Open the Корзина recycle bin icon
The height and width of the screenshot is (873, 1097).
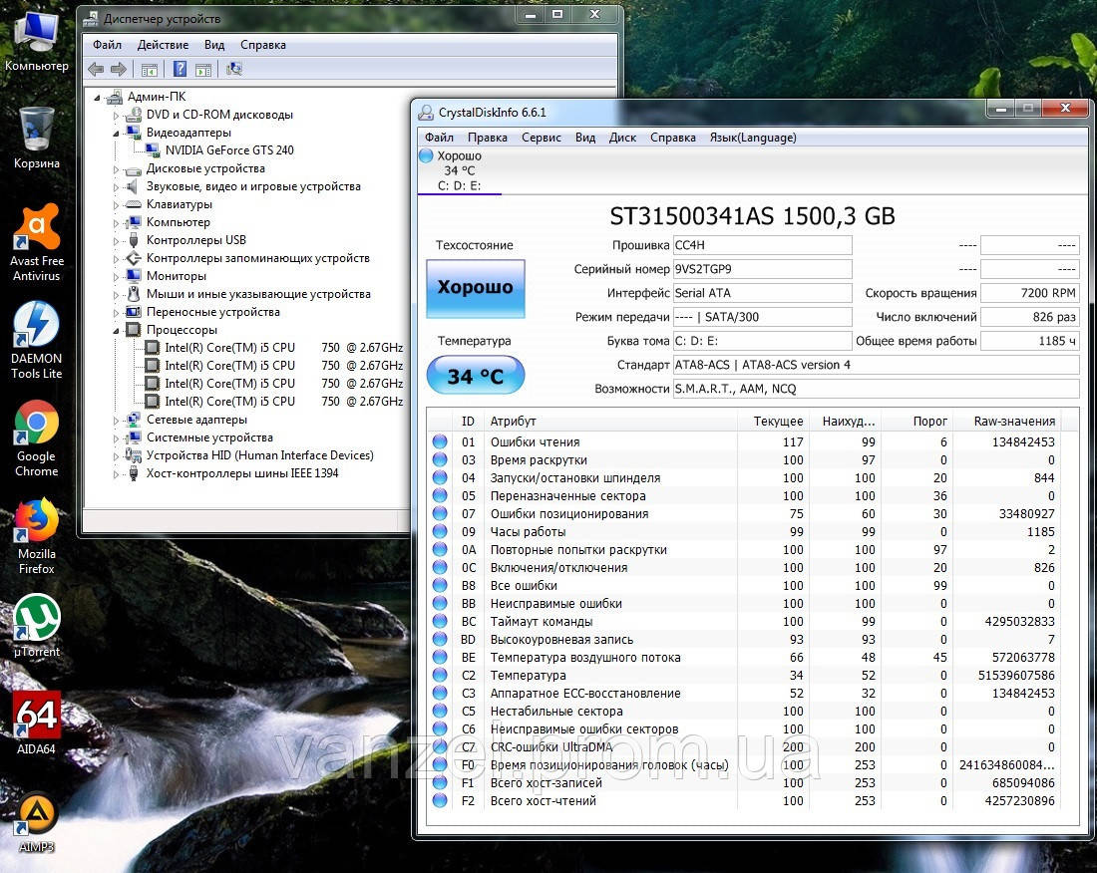coord(36,138)
